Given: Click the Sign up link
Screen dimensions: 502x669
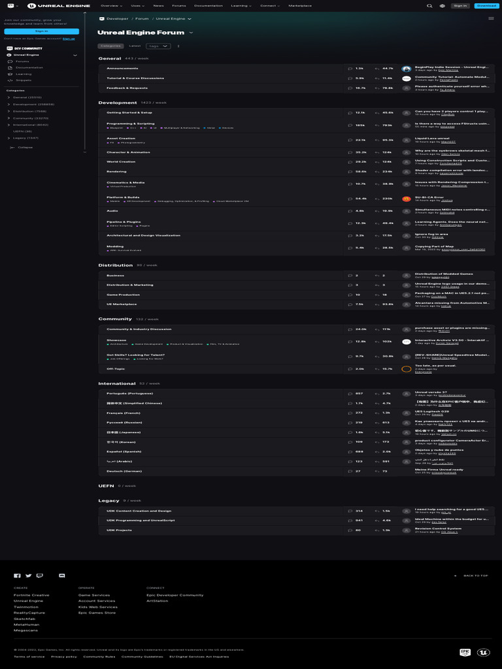Looking at the screenshot, I should 69,39.
